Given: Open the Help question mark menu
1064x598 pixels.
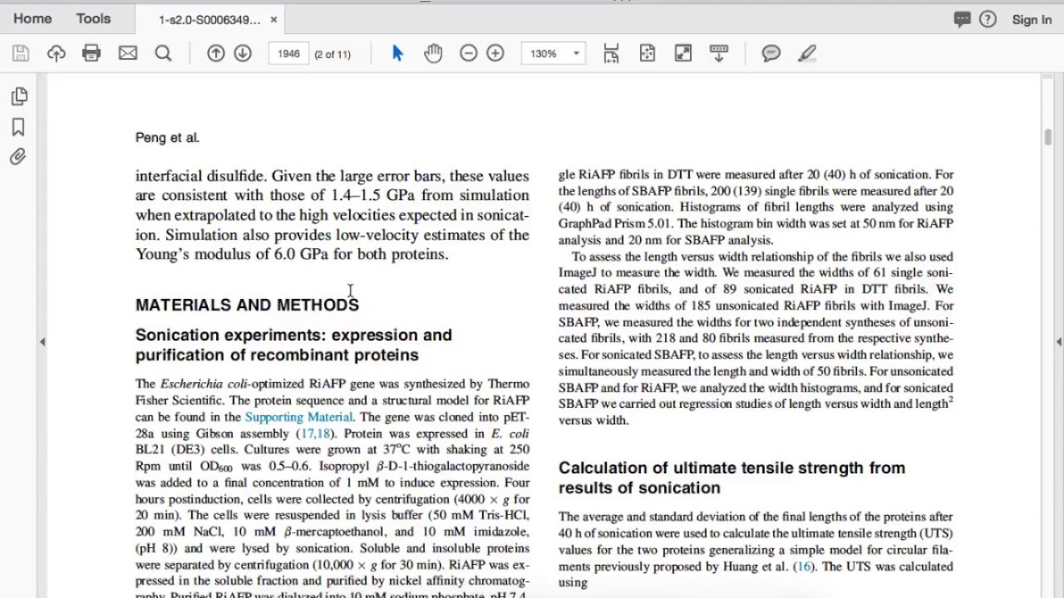Looking at the screenshot, I should click(988, 19).
